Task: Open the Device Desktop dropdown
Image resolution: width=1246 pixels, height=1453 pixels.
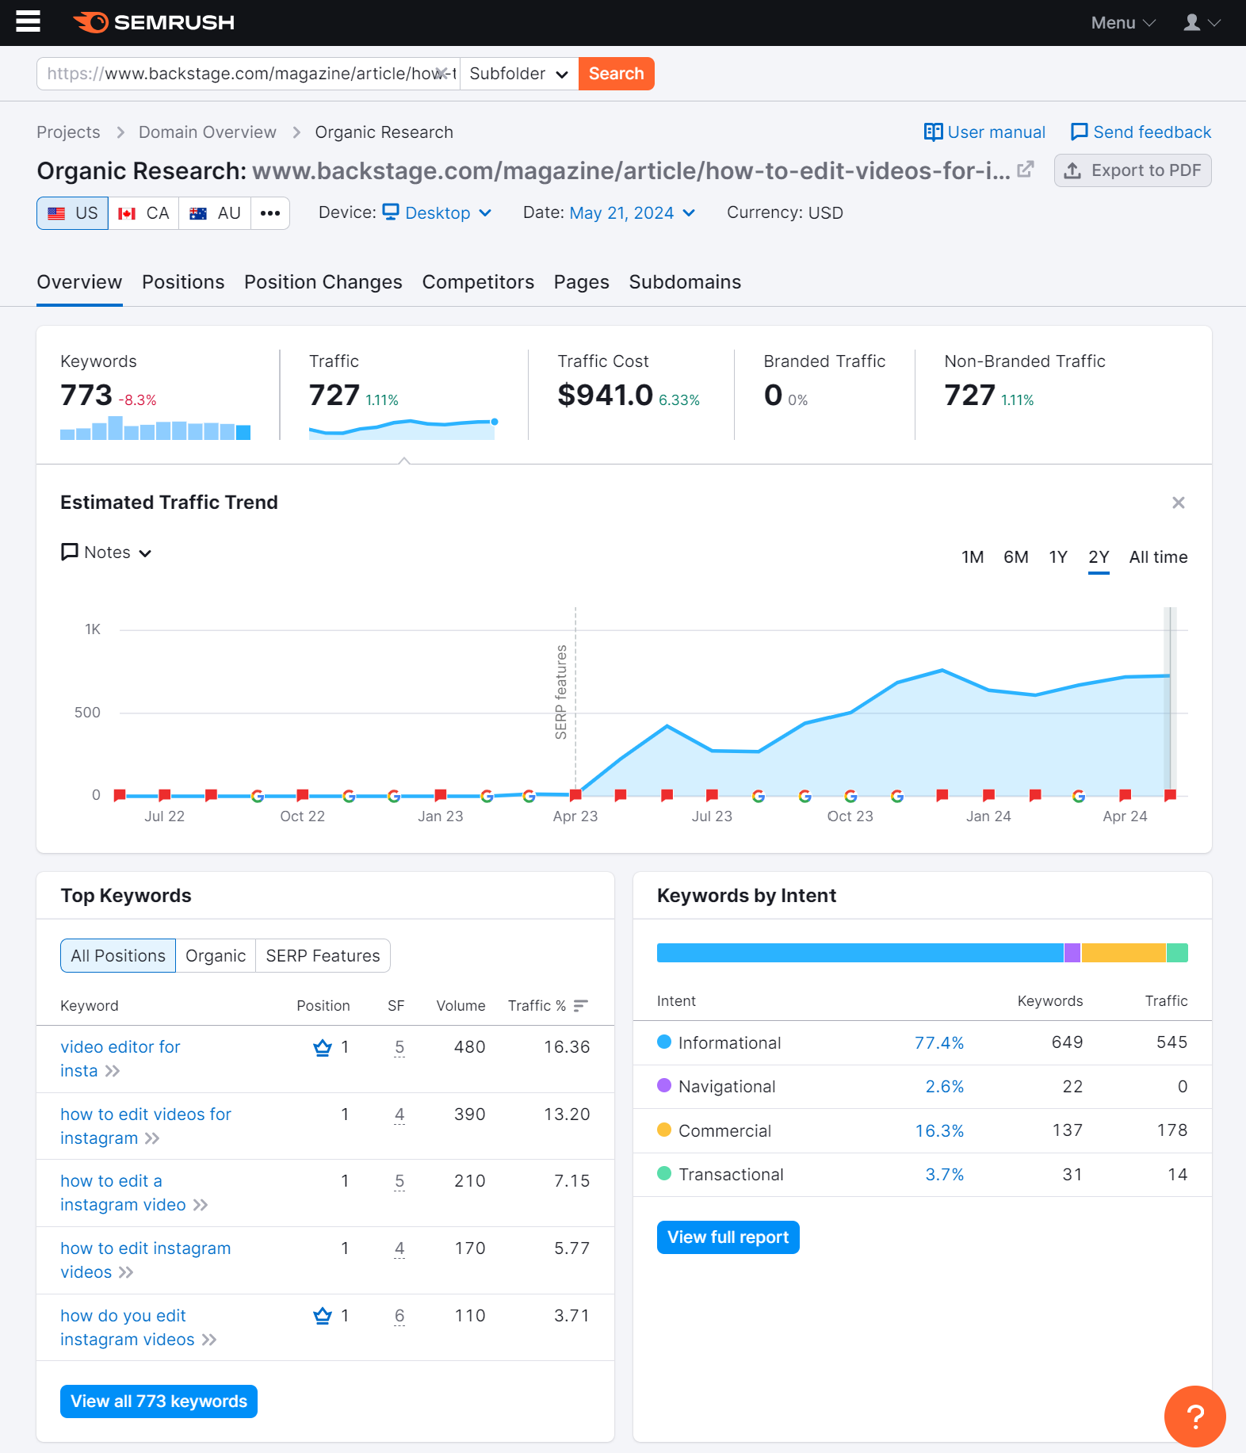Action: [437, 213]
